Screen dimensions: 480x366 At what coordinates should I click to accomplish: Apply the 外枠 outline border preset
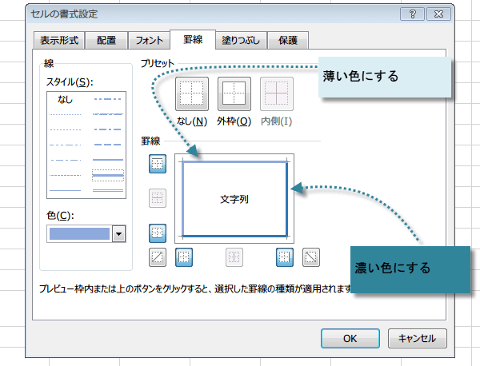tap(234, 93)
